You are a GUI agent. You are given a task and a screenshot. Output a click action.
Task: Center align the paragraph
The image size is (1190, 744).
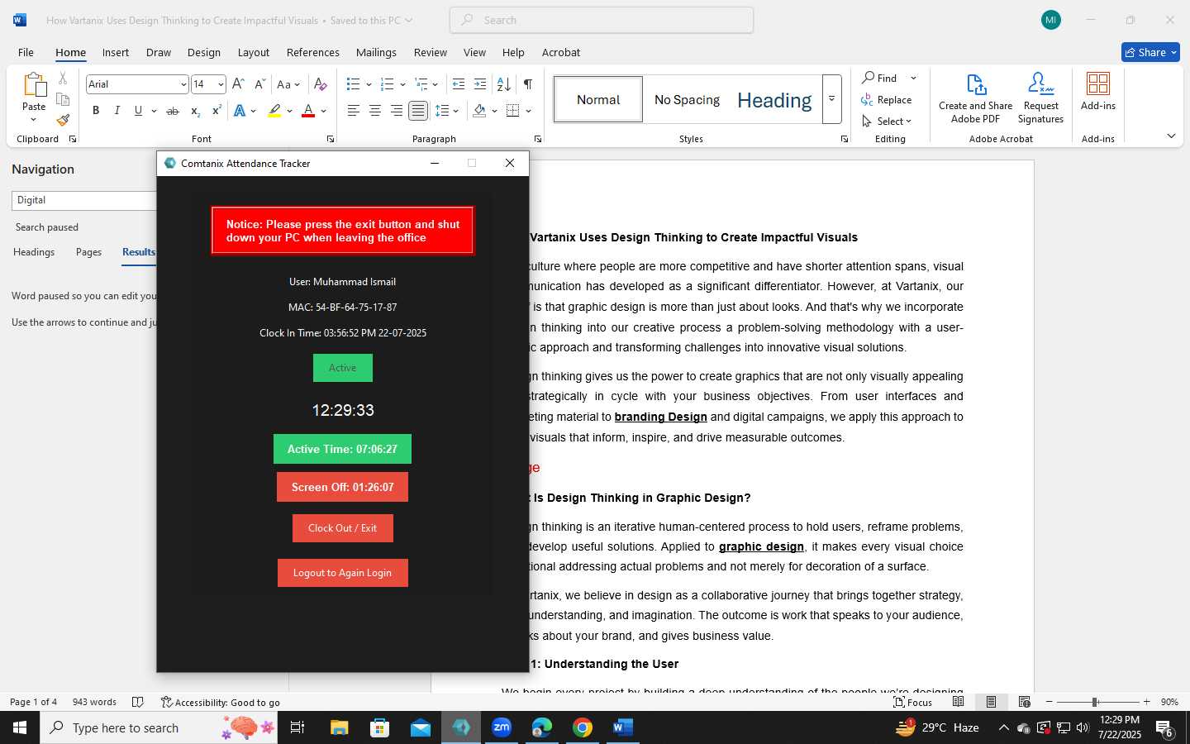point(375,111)
